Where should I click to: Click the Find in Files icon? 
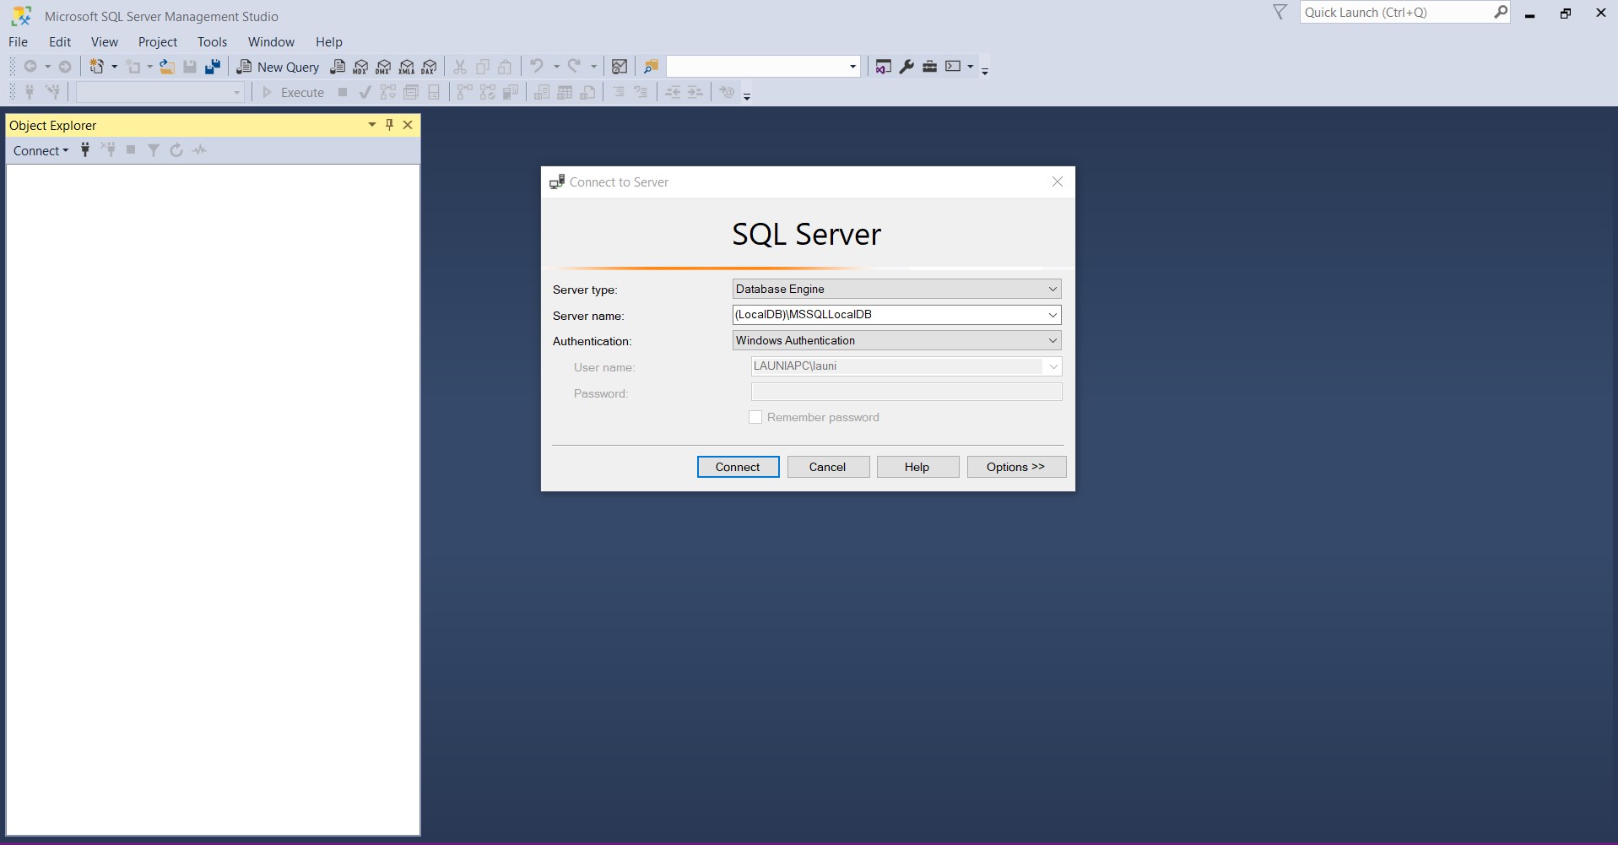(x=651, y=67)
